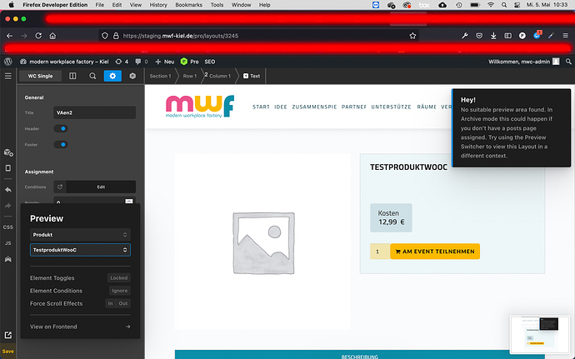The image size is (575, 359).
Task: Open the SEO admin bar item
Action: 210,62
